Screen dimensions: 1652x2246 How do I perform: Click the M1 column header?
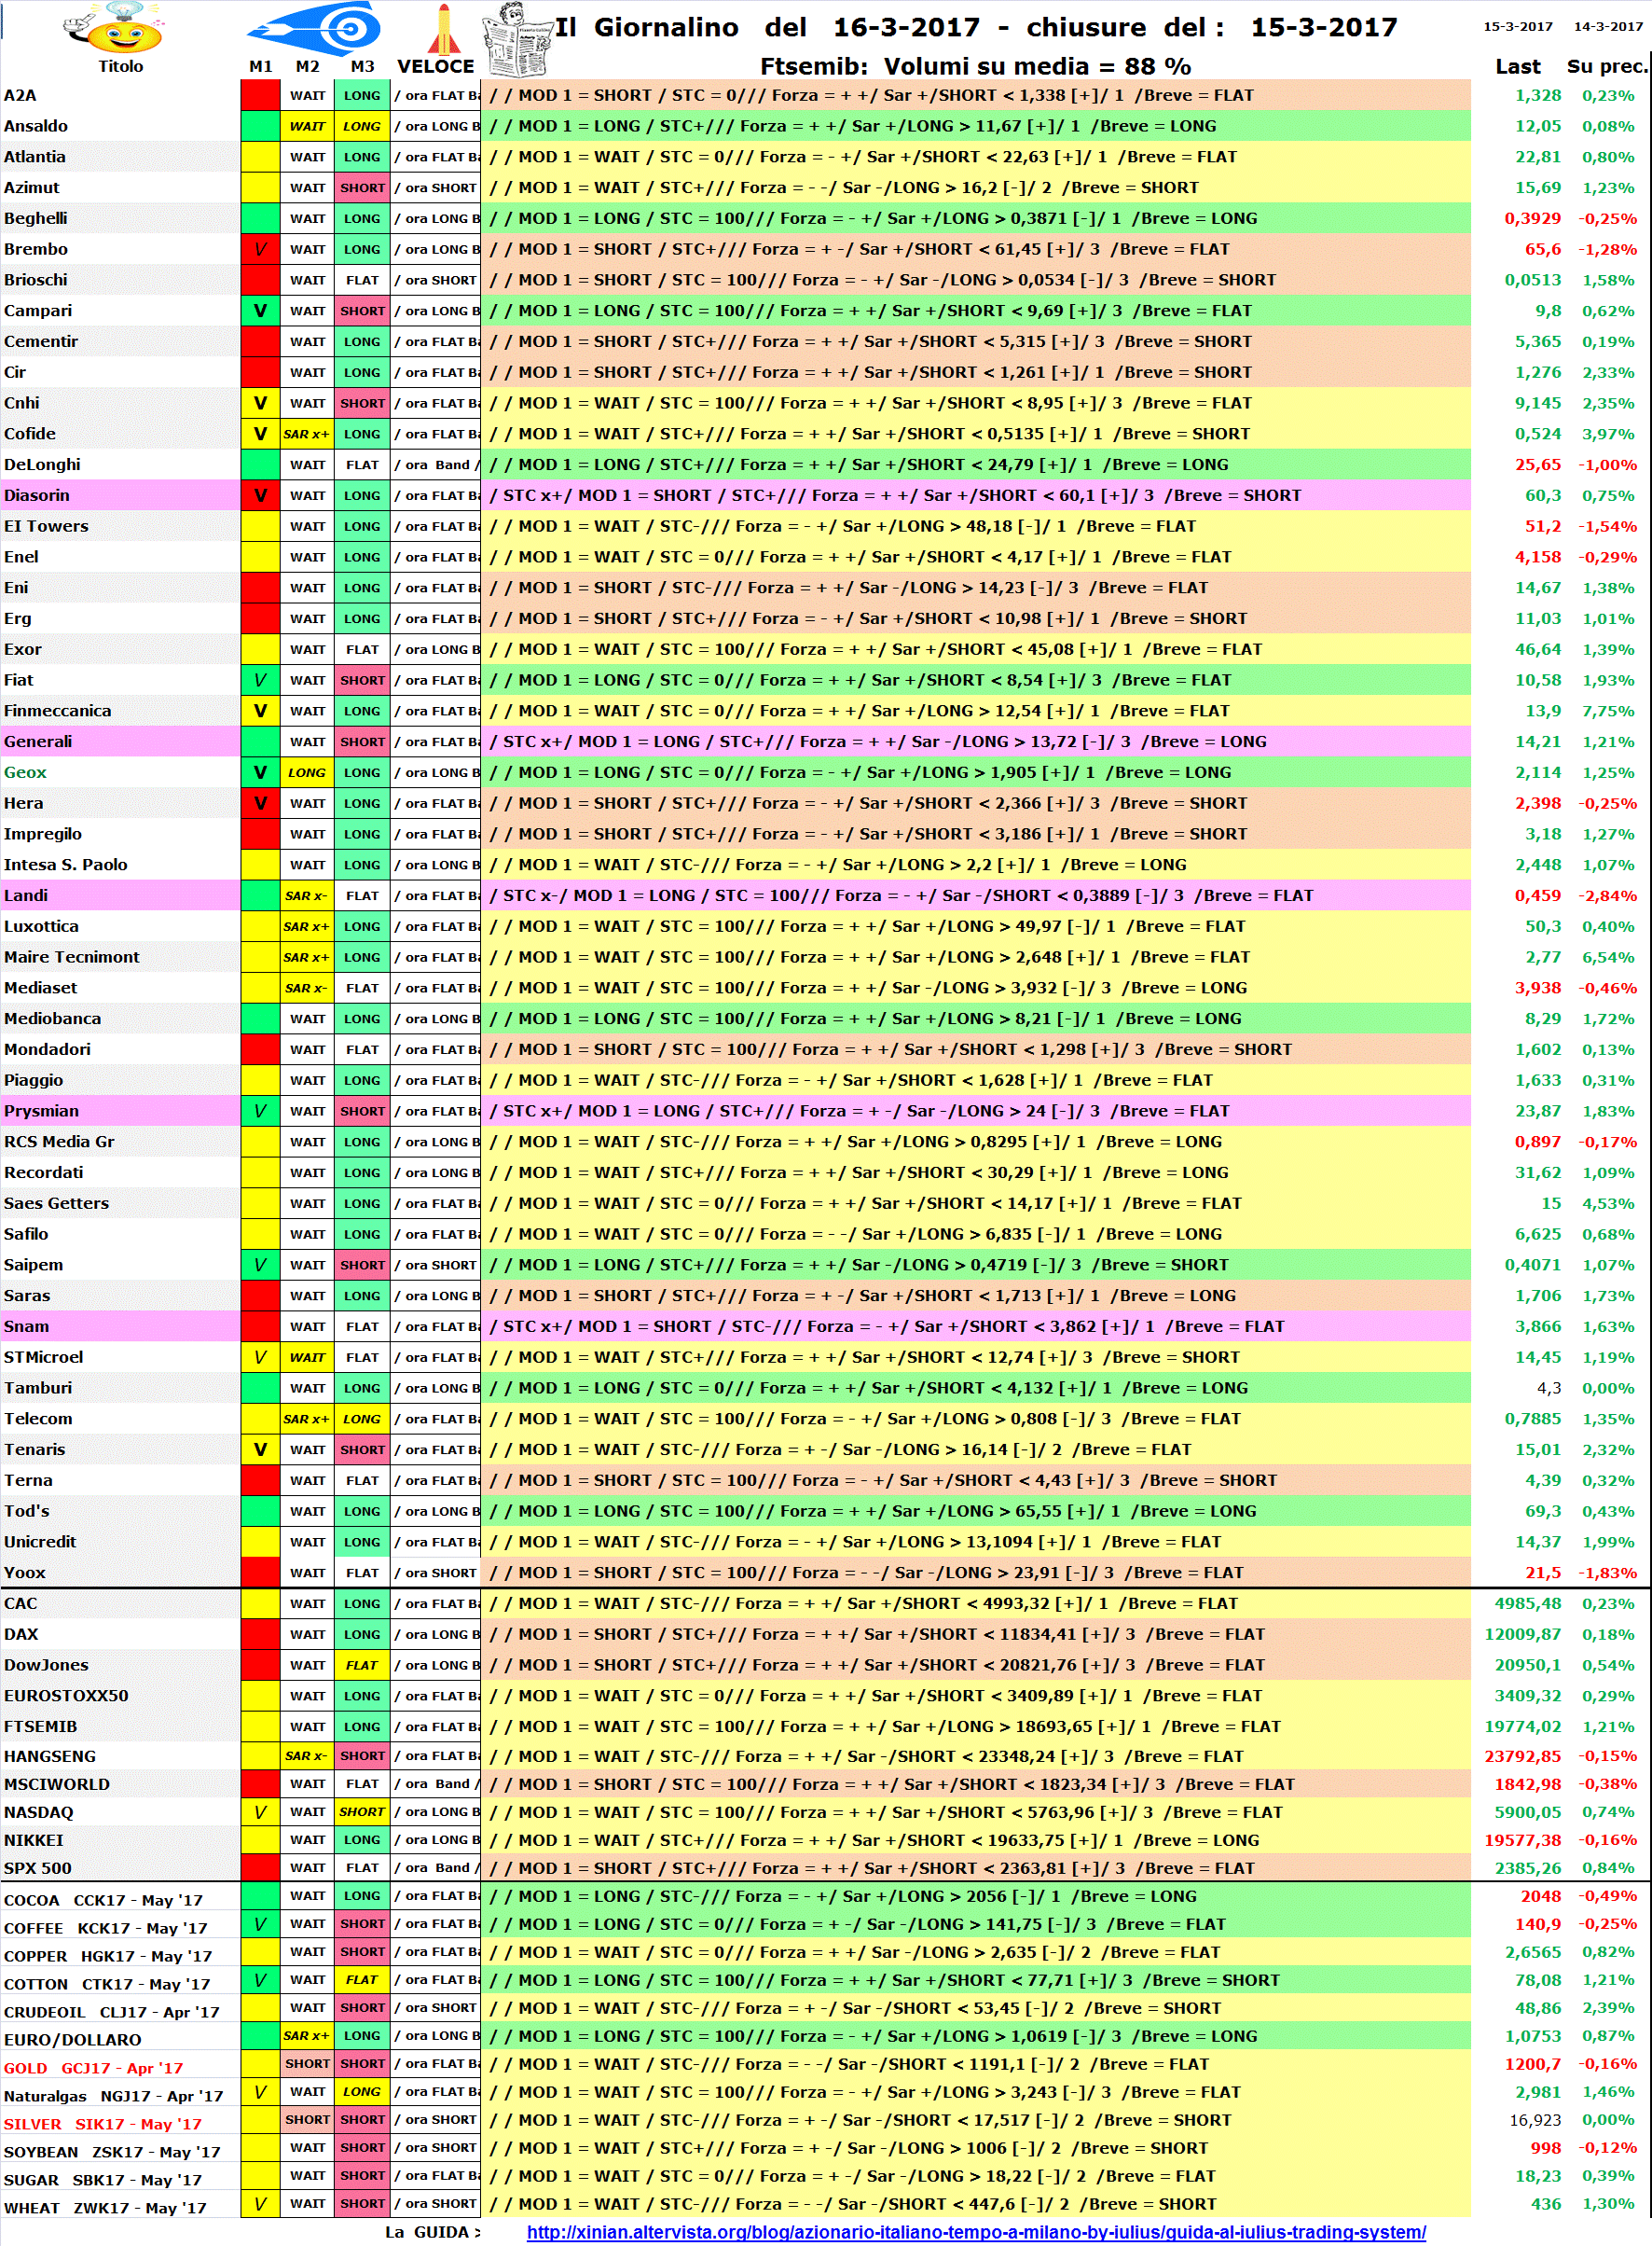tap(260, 66)
